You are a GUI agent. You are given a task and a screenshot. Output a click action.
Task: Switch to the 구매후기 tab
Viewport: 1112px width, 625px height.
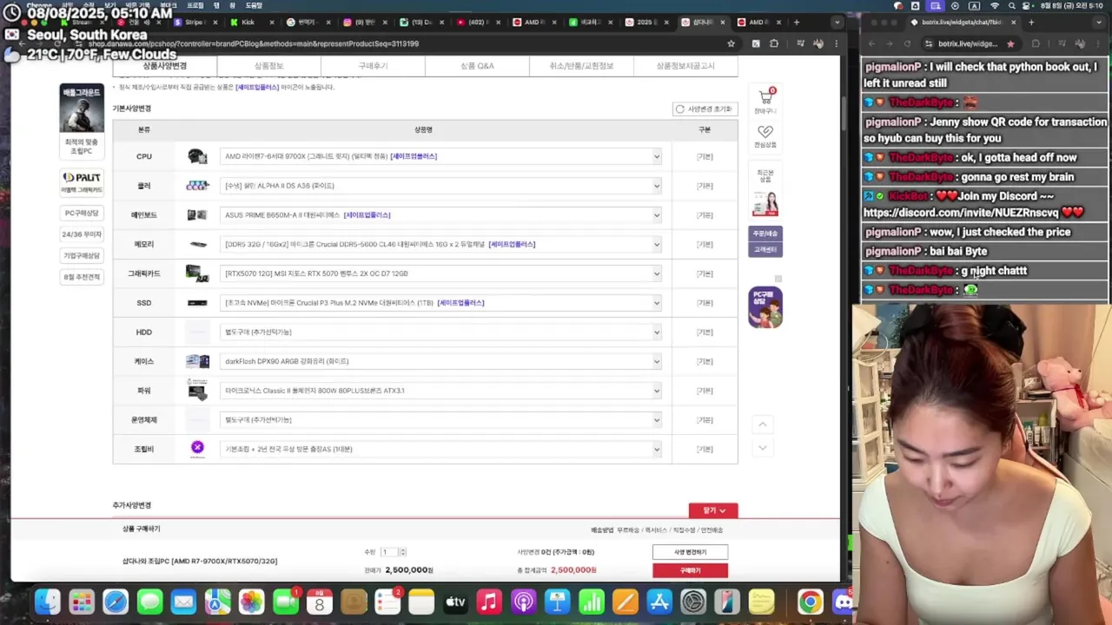coord(373,66)
